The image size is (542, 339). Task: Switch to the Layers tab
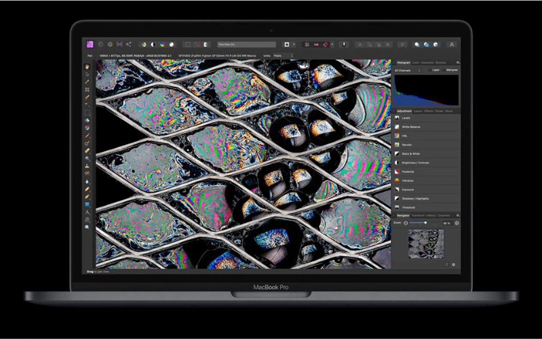click(419, 111)
